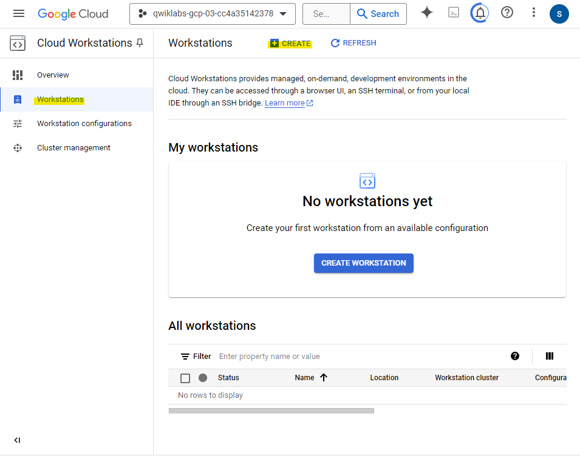Click the horizontal table scrollbar
This screenshot has width=580, height=456.
click(x=271, y=411)
